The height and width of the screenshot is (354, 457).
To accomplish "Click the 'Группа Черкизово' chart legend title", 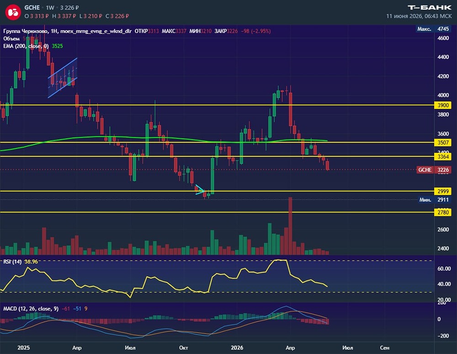I will [x=25, y=31].
